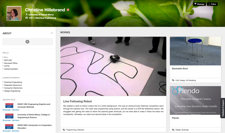
Task: Expand the MATLAB skill entry
Action: [x=8, y=60]
